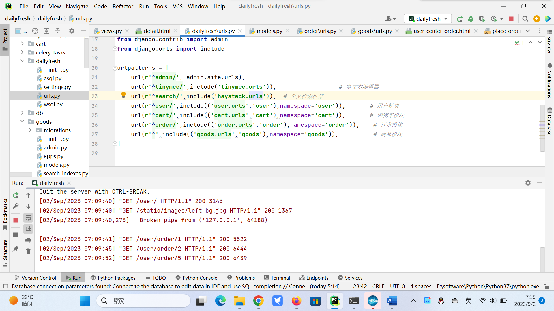Open settings.py in project tree

click(57, 87)
